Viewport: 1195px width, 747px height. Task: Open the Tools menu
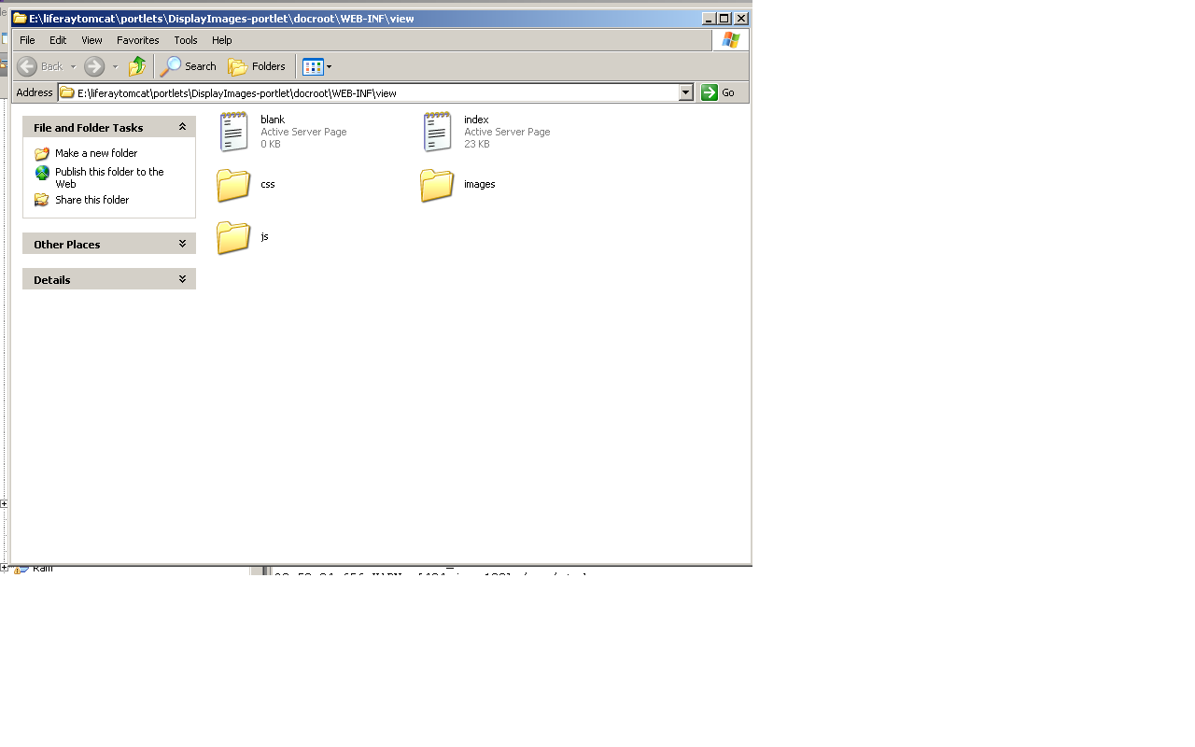pyautogui.click(x=186, y=40)
